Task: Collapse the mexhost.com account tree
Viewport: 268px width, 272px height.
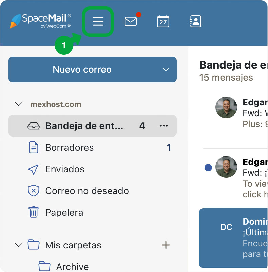Action: 19,104
